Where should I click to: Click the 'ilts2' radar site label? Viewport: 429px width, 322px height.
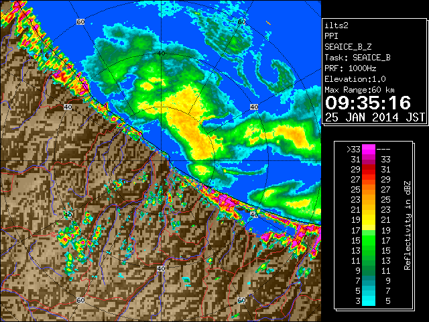pos(336,25)
